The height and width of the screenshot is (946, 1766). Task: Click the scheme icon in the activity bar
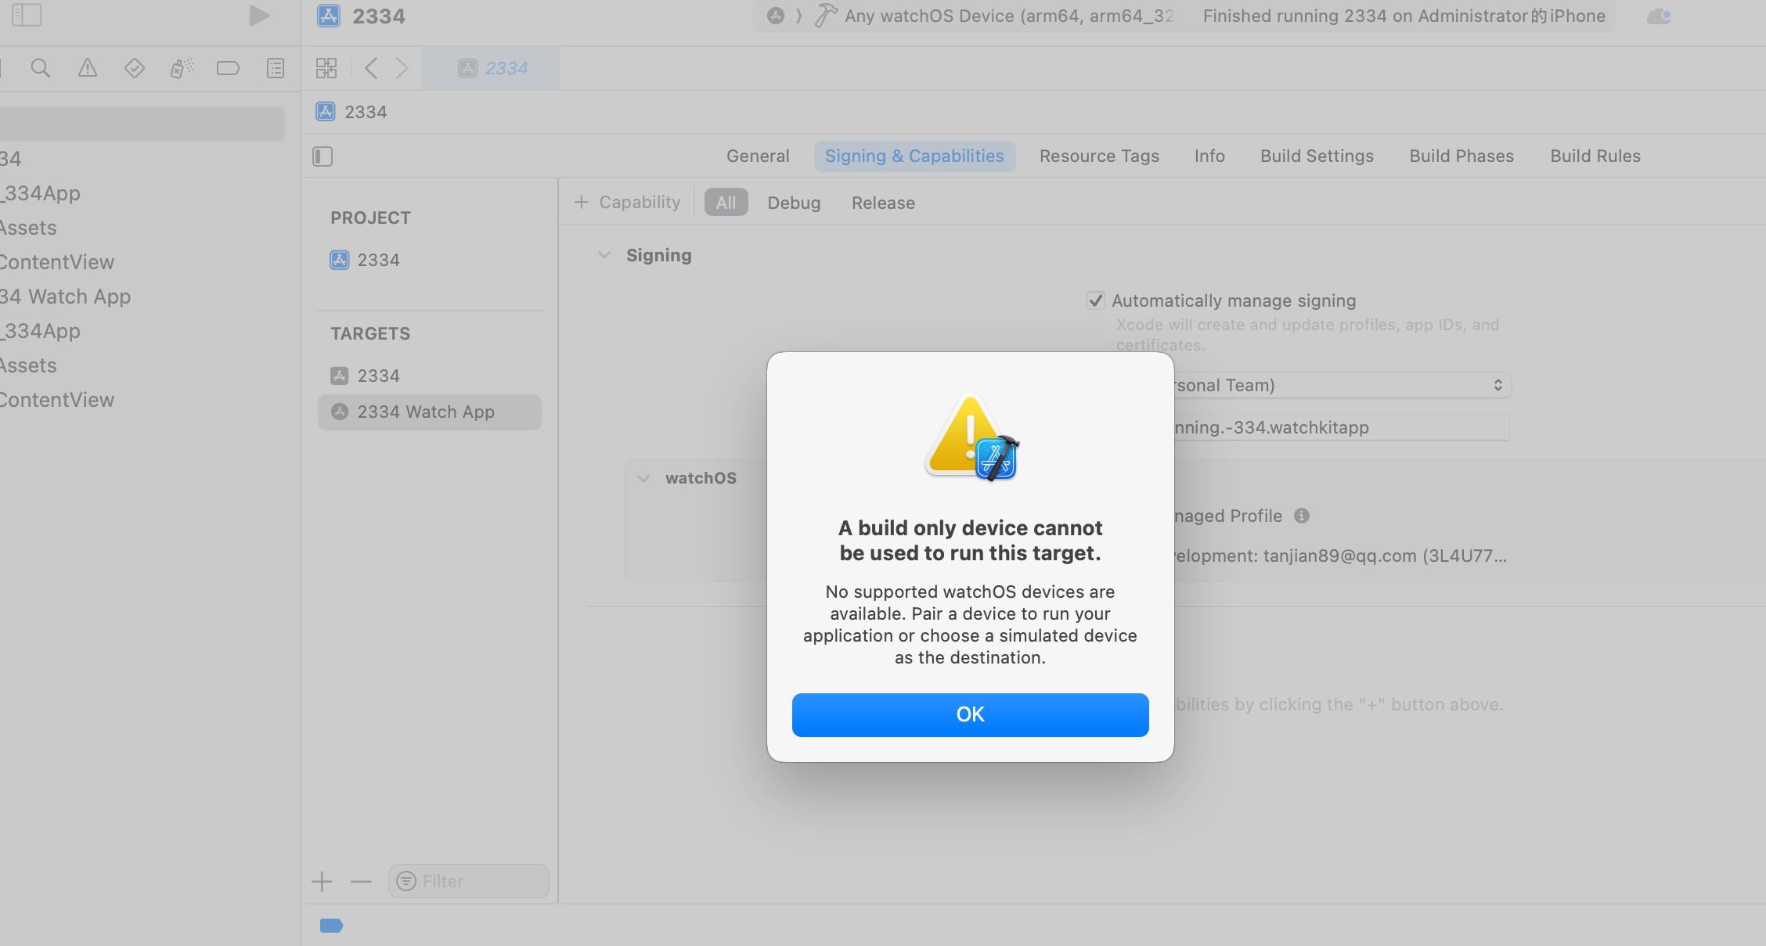(x=775, y=16)
